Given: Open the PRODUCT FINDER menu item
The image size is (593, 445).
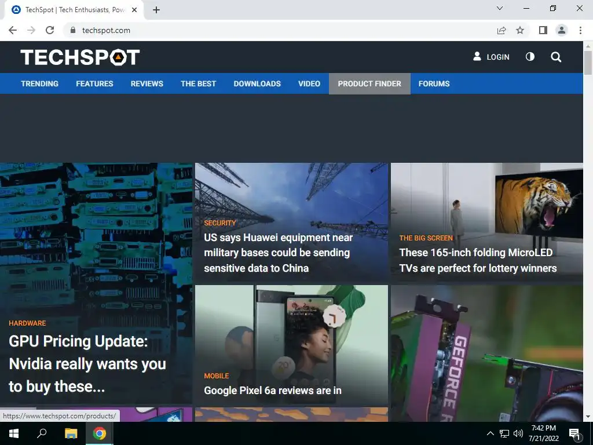Looking at the screenshot, I should point(369,83).
